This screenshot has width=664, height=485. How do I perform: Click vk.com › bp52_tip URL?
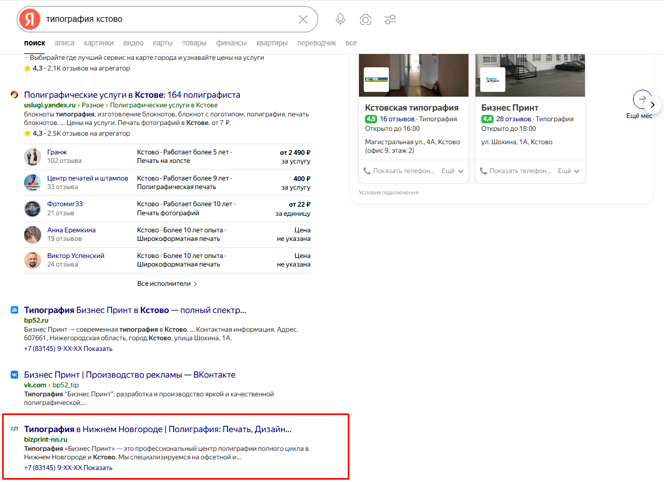(x=51, y=385)
